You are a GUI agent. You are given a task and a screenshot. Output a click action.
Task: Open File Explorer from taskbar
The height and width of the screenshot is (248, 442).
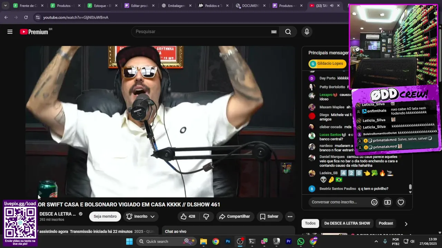tap(203, 241)
